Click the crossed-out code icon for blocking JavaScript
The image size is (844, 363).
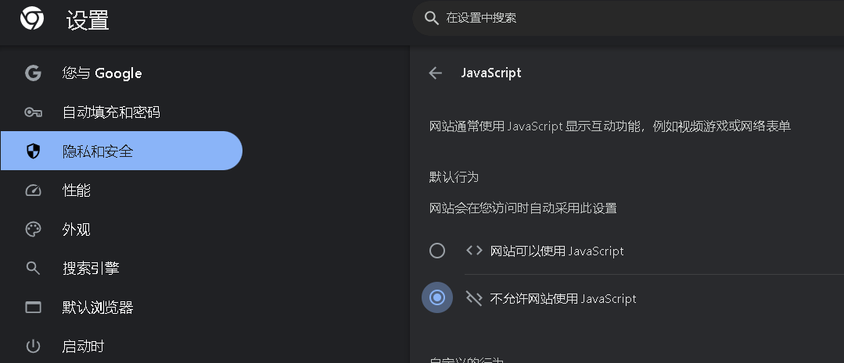point(474,298)
